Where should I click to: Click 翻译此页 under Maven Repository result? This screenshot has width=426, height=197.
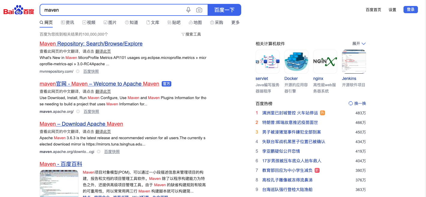point(103,51)
